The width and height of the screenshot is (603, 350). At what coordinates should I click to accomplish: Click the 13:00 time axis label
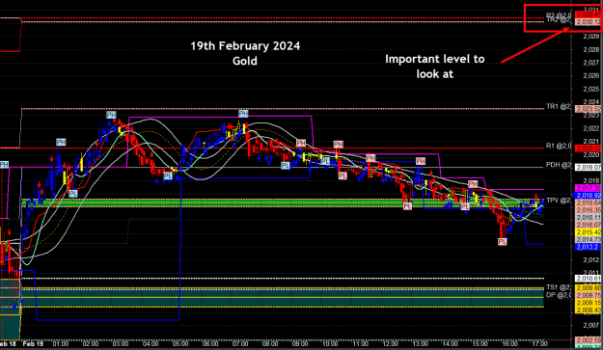point(420,343)
